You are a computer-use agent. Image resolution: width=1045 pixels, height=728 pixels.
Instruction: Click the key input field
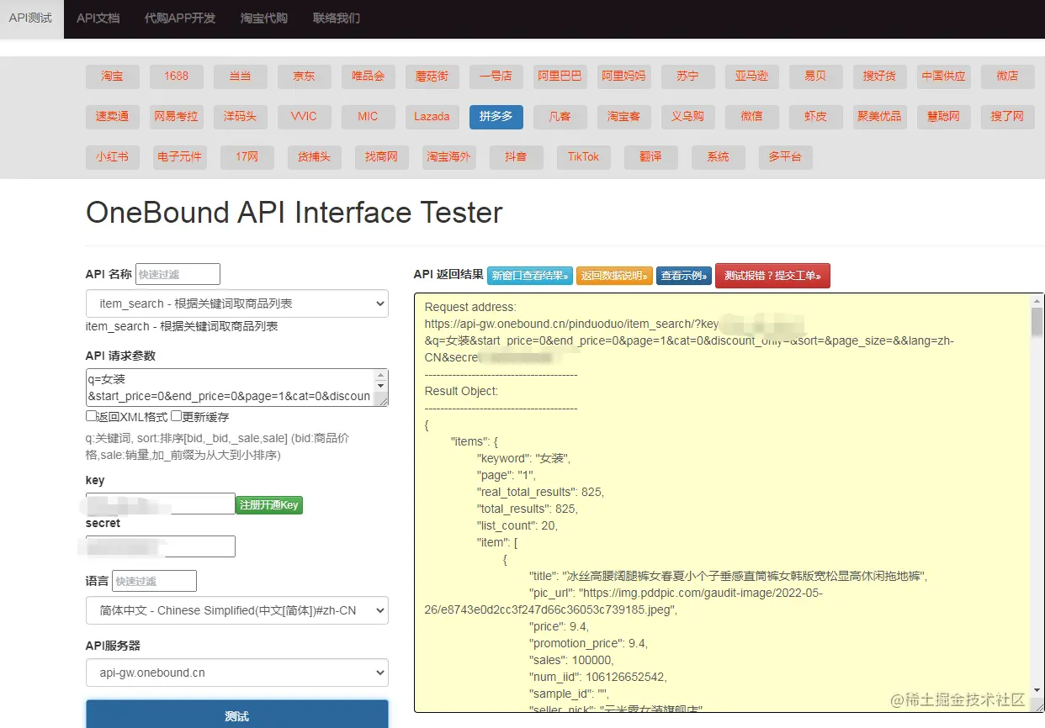[x=160, y=504]
